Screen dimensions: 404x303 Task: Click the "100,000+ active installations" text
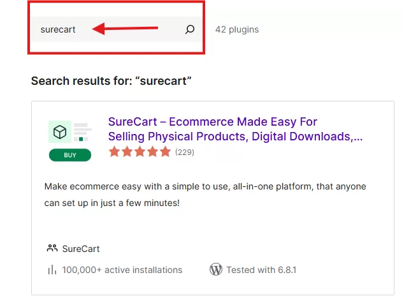[122, 270]
